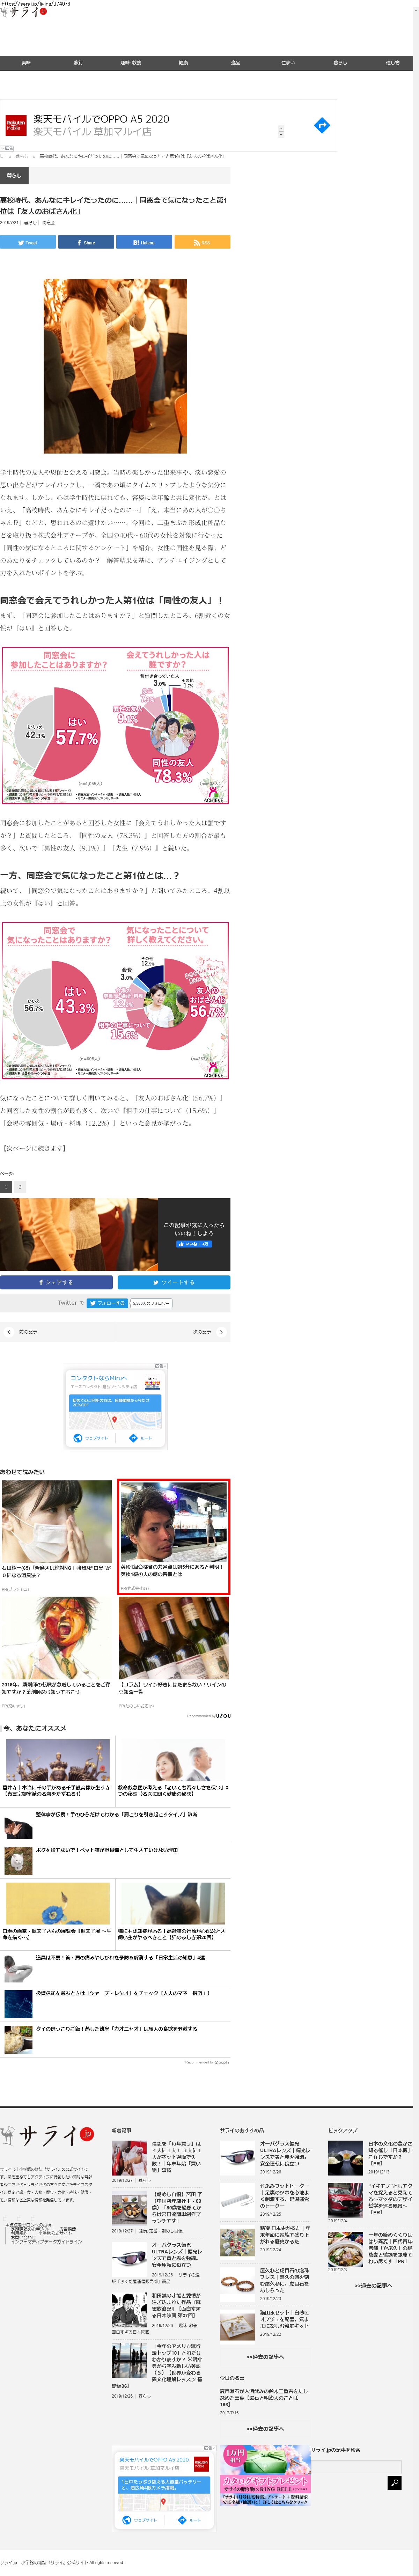Select the 住まい navigation menu item
419x2576 pixels.
pyautogui.click(x=288, y=62)
